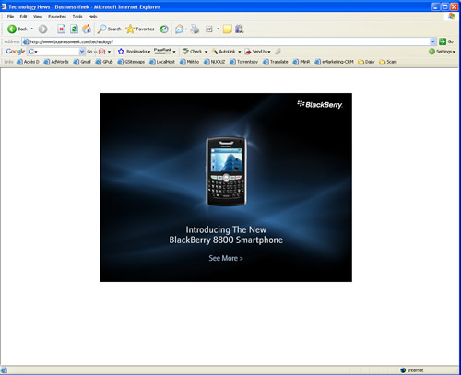
Task: Open the Météo link in Links bar
Action: 190,62
